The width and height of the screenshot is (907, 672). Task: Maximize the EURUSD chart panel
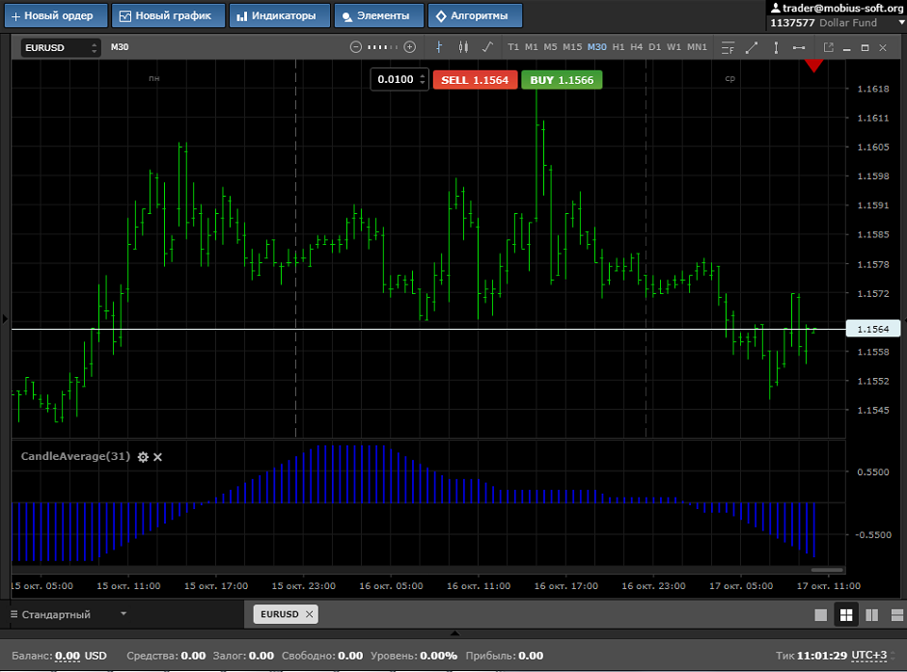(865, 48)
